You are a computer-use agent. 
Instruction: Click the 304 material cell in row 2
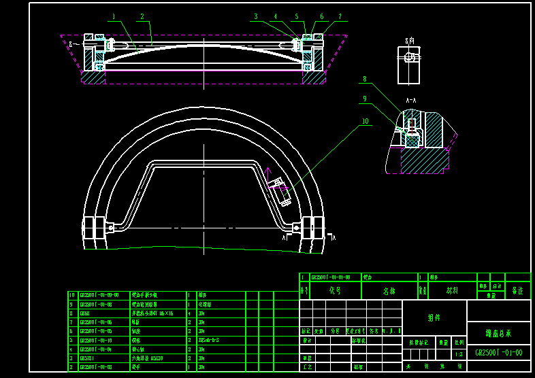[221, 367]
